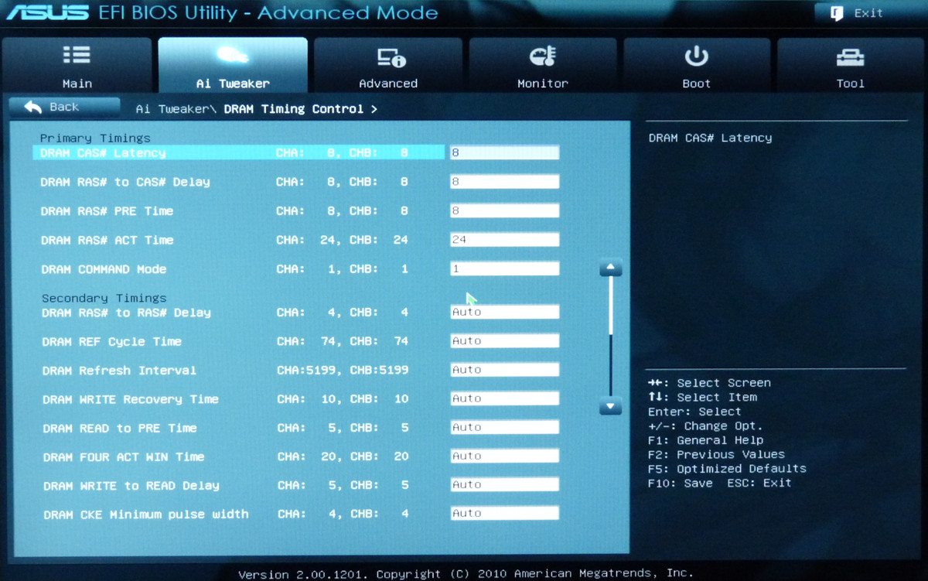Click the scroll down arrow button
Screen dimensions: 928x581
pos(611,405)
